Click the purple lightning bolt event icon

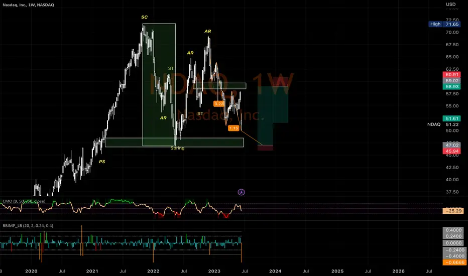[x=241, y=192]
